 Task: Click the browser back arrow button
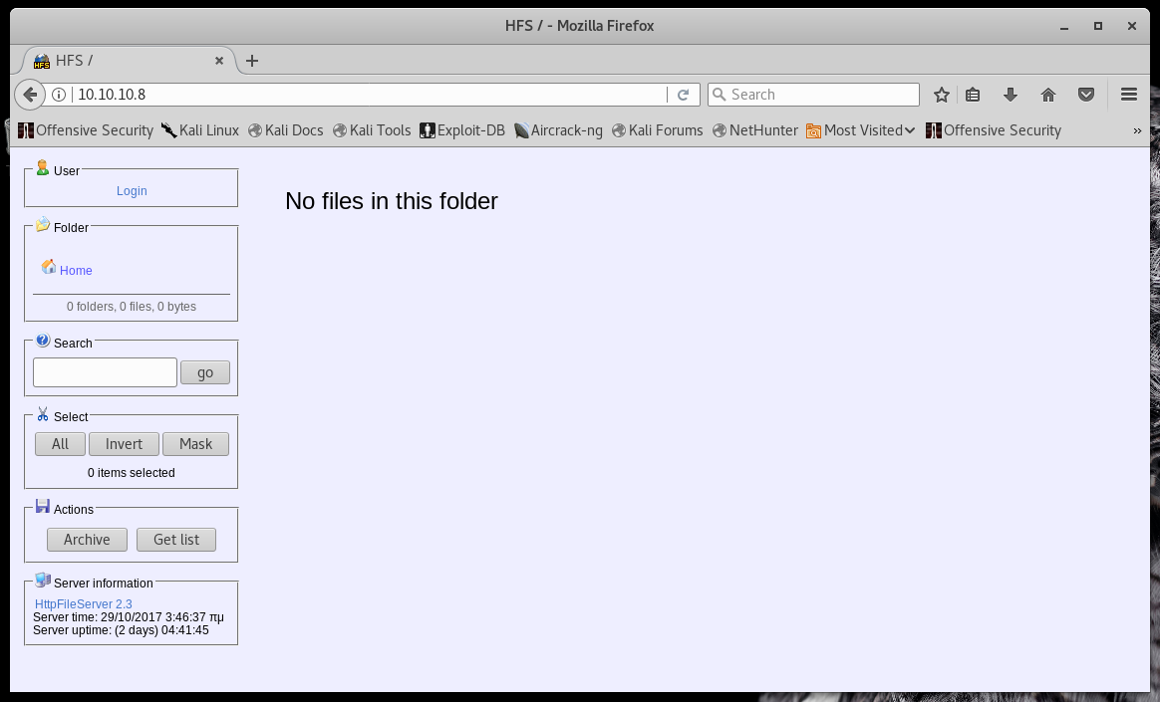(30, 95)
